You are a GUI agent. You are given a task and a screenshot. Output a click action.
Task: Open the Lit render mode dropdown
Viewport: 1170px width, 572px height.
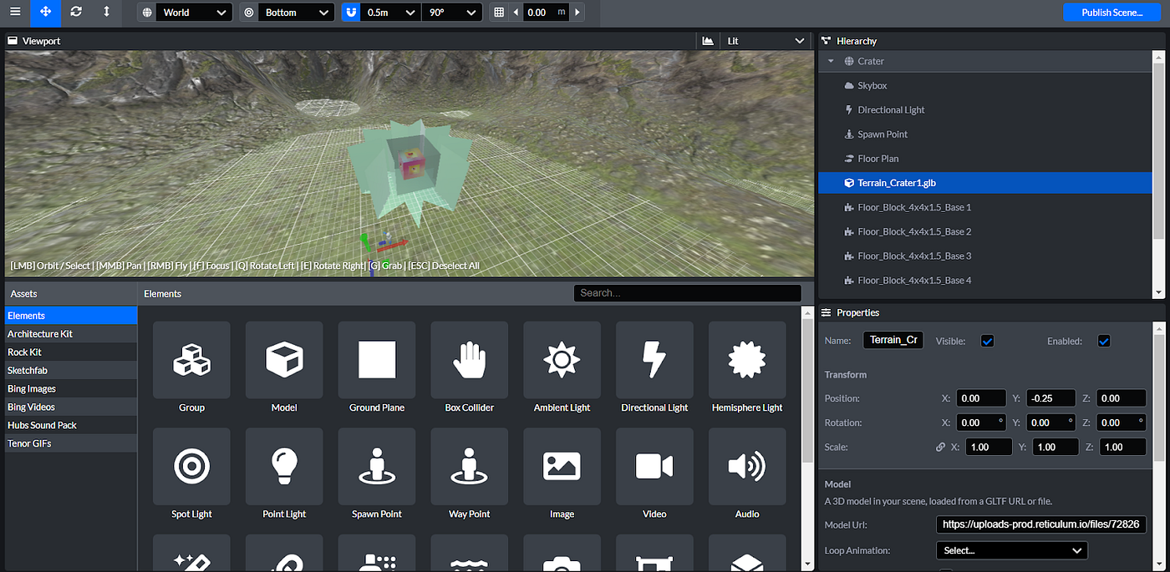click(x=765, y=40)
